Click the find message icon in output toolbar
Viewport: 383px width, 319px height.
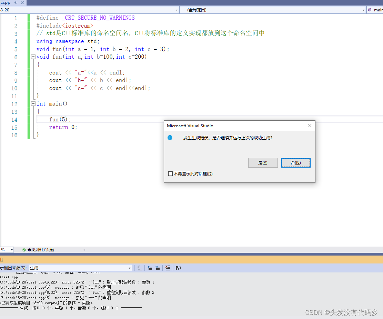coord(139,268)
